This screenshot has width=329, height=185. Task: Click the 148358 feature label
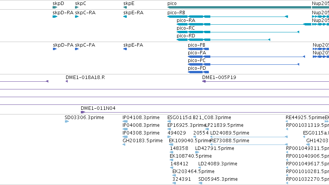coord(179,148)
